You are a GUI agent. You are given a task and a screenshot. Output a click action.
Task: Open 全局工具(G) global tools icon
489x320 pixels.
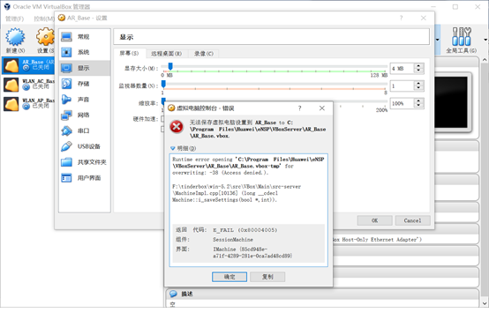point(462,37)
